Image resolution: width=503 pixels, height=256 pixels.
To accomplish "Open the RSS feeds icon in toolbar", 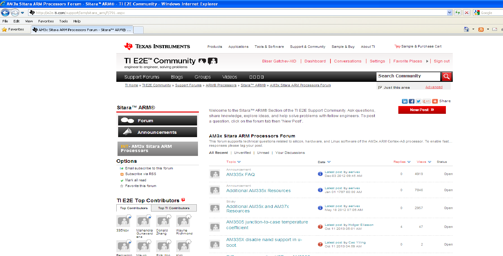I will [481, 29].
